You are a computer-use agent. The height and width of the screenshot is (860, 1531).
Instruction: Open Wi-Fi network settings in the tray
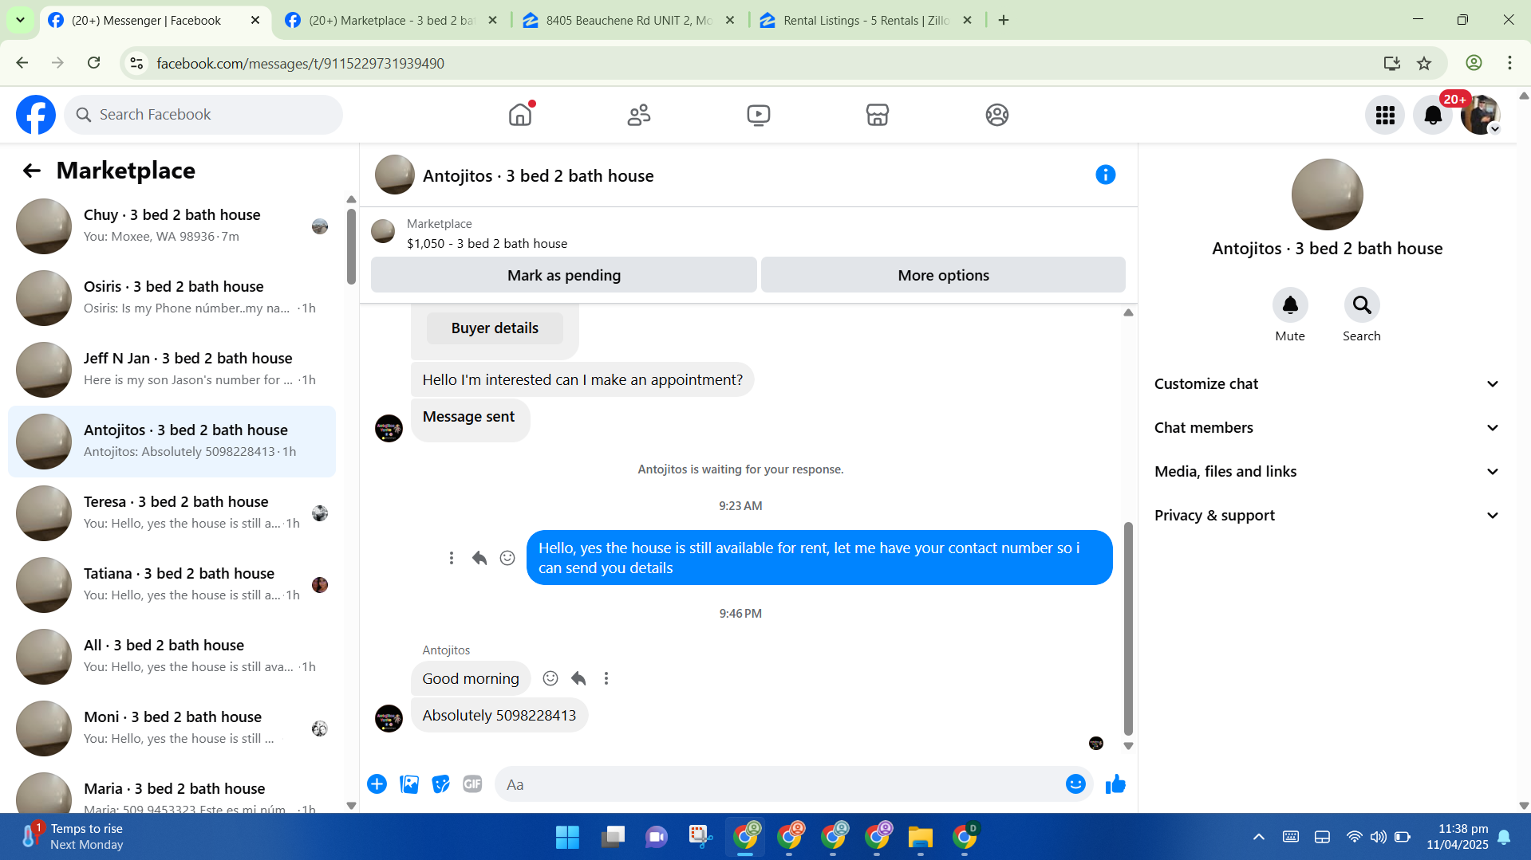pyautogui.click(x=1354, y=837)
